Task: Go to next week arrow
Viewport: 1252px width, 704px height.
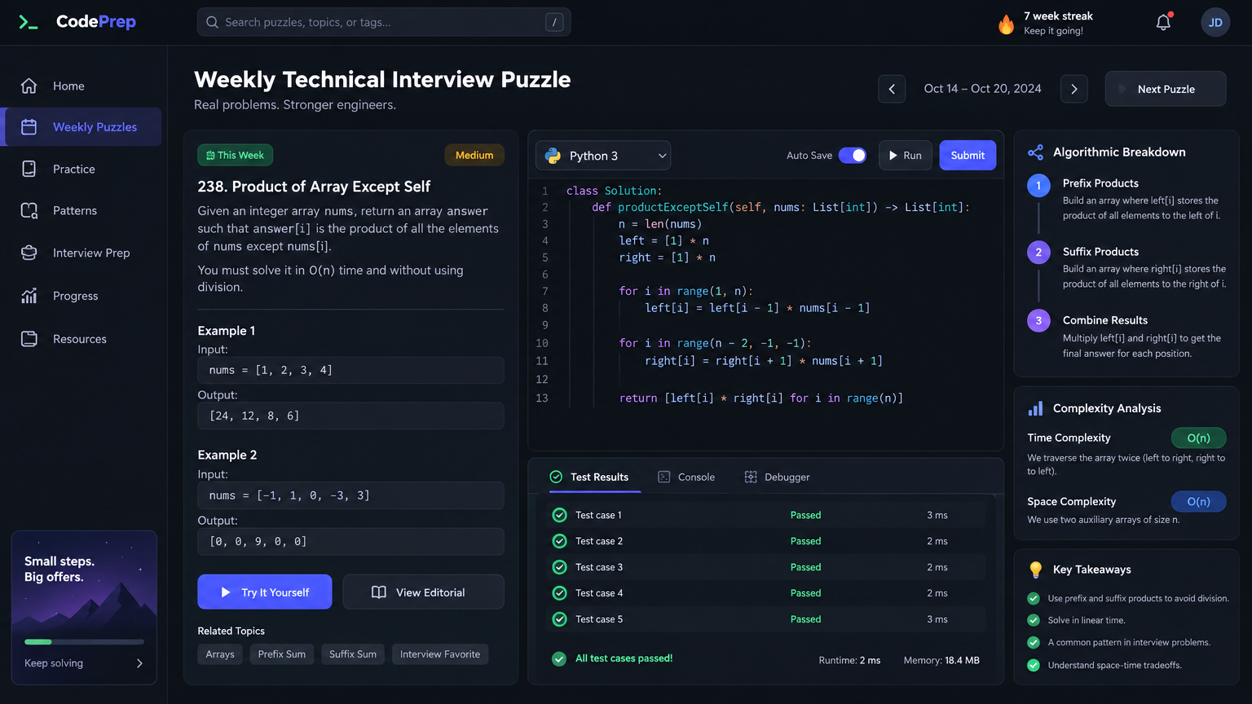Action: point(1074,89)
